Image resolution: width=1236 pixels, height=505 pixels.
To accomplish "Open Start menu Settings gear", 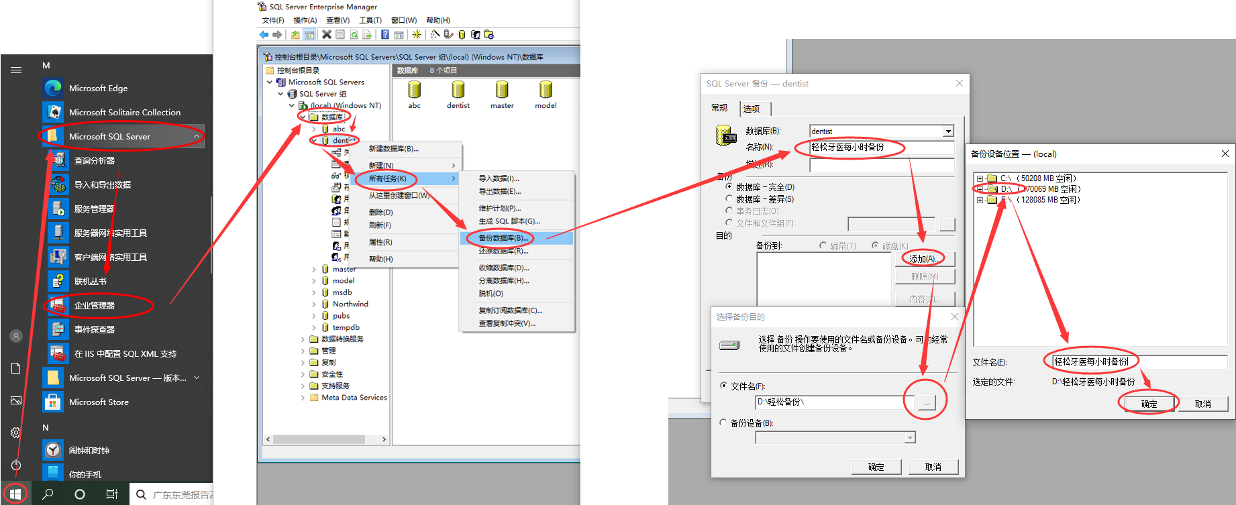I will click(16, 433).
